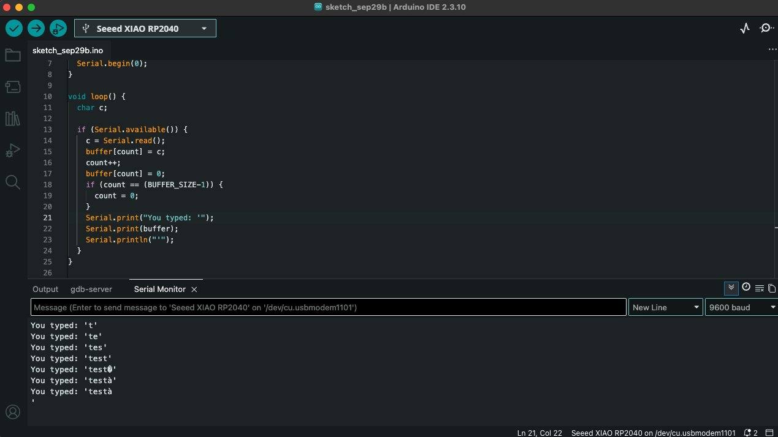This screenshot has height=437, width=778.
Task: Click output line You typed: 't'
Action: [x=64, y=326]
